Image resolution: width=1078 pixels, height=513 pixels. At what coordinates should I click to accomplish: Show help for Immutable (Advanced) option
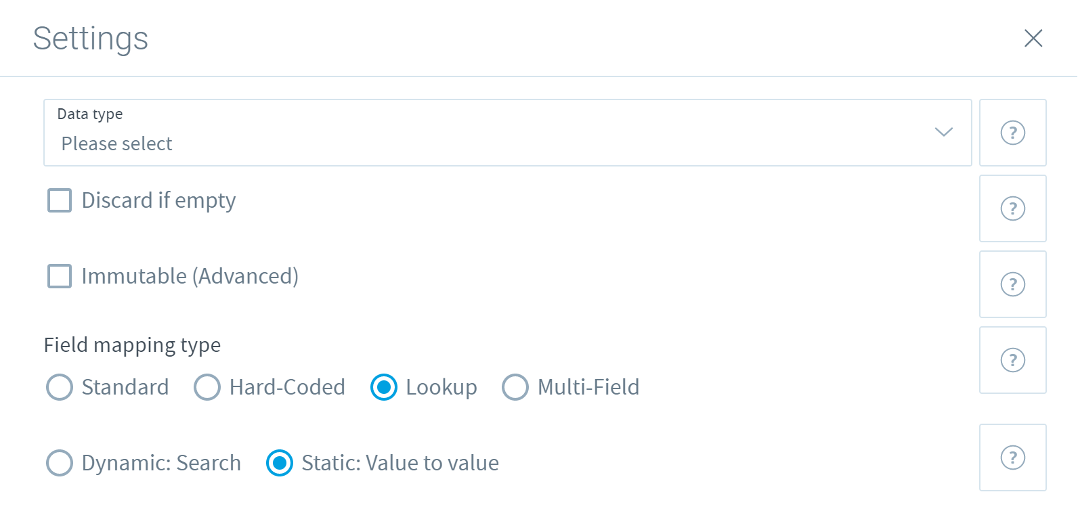(x=1012, y=284)
